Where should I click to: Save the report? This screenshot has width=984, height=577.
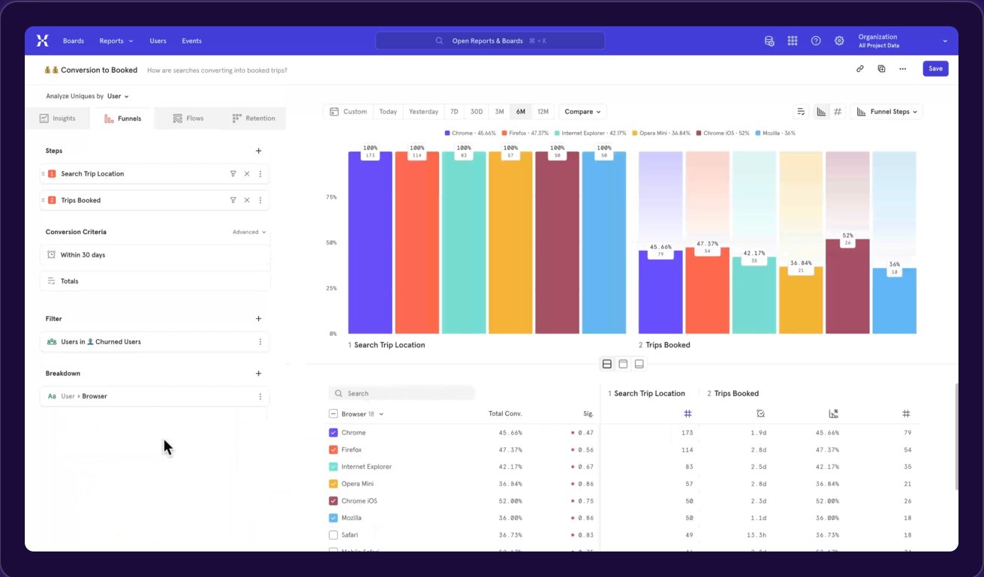pos(935,68)
